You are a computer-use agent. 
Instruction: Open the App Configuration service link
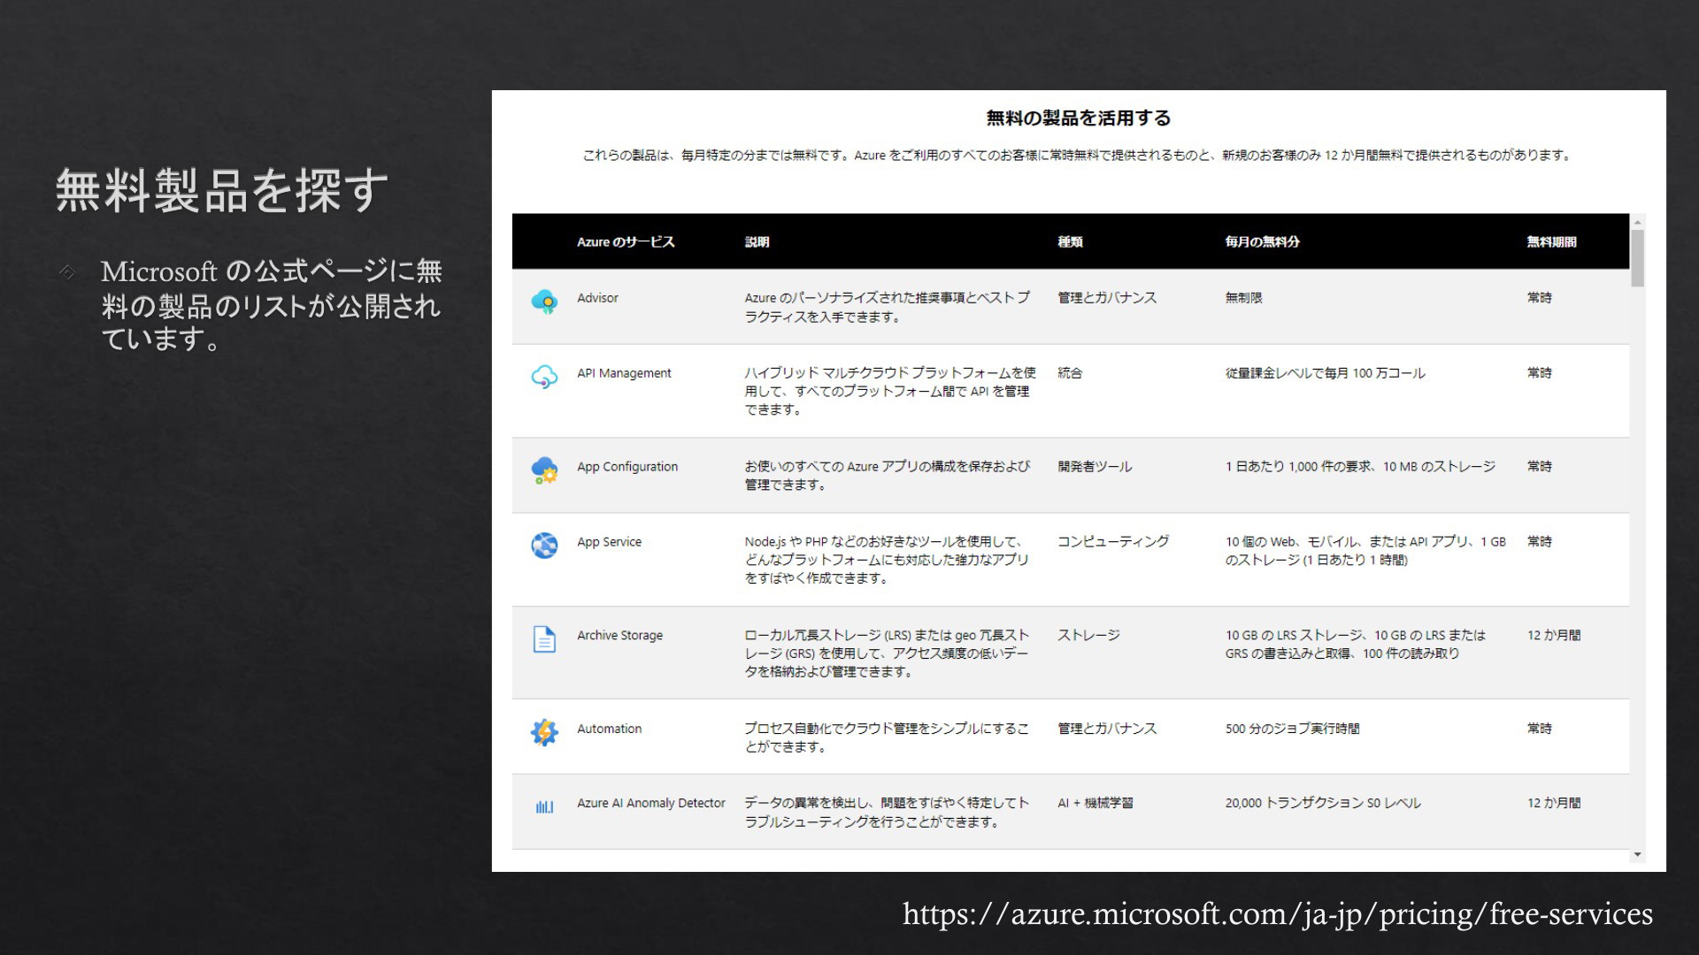point(627,467)
